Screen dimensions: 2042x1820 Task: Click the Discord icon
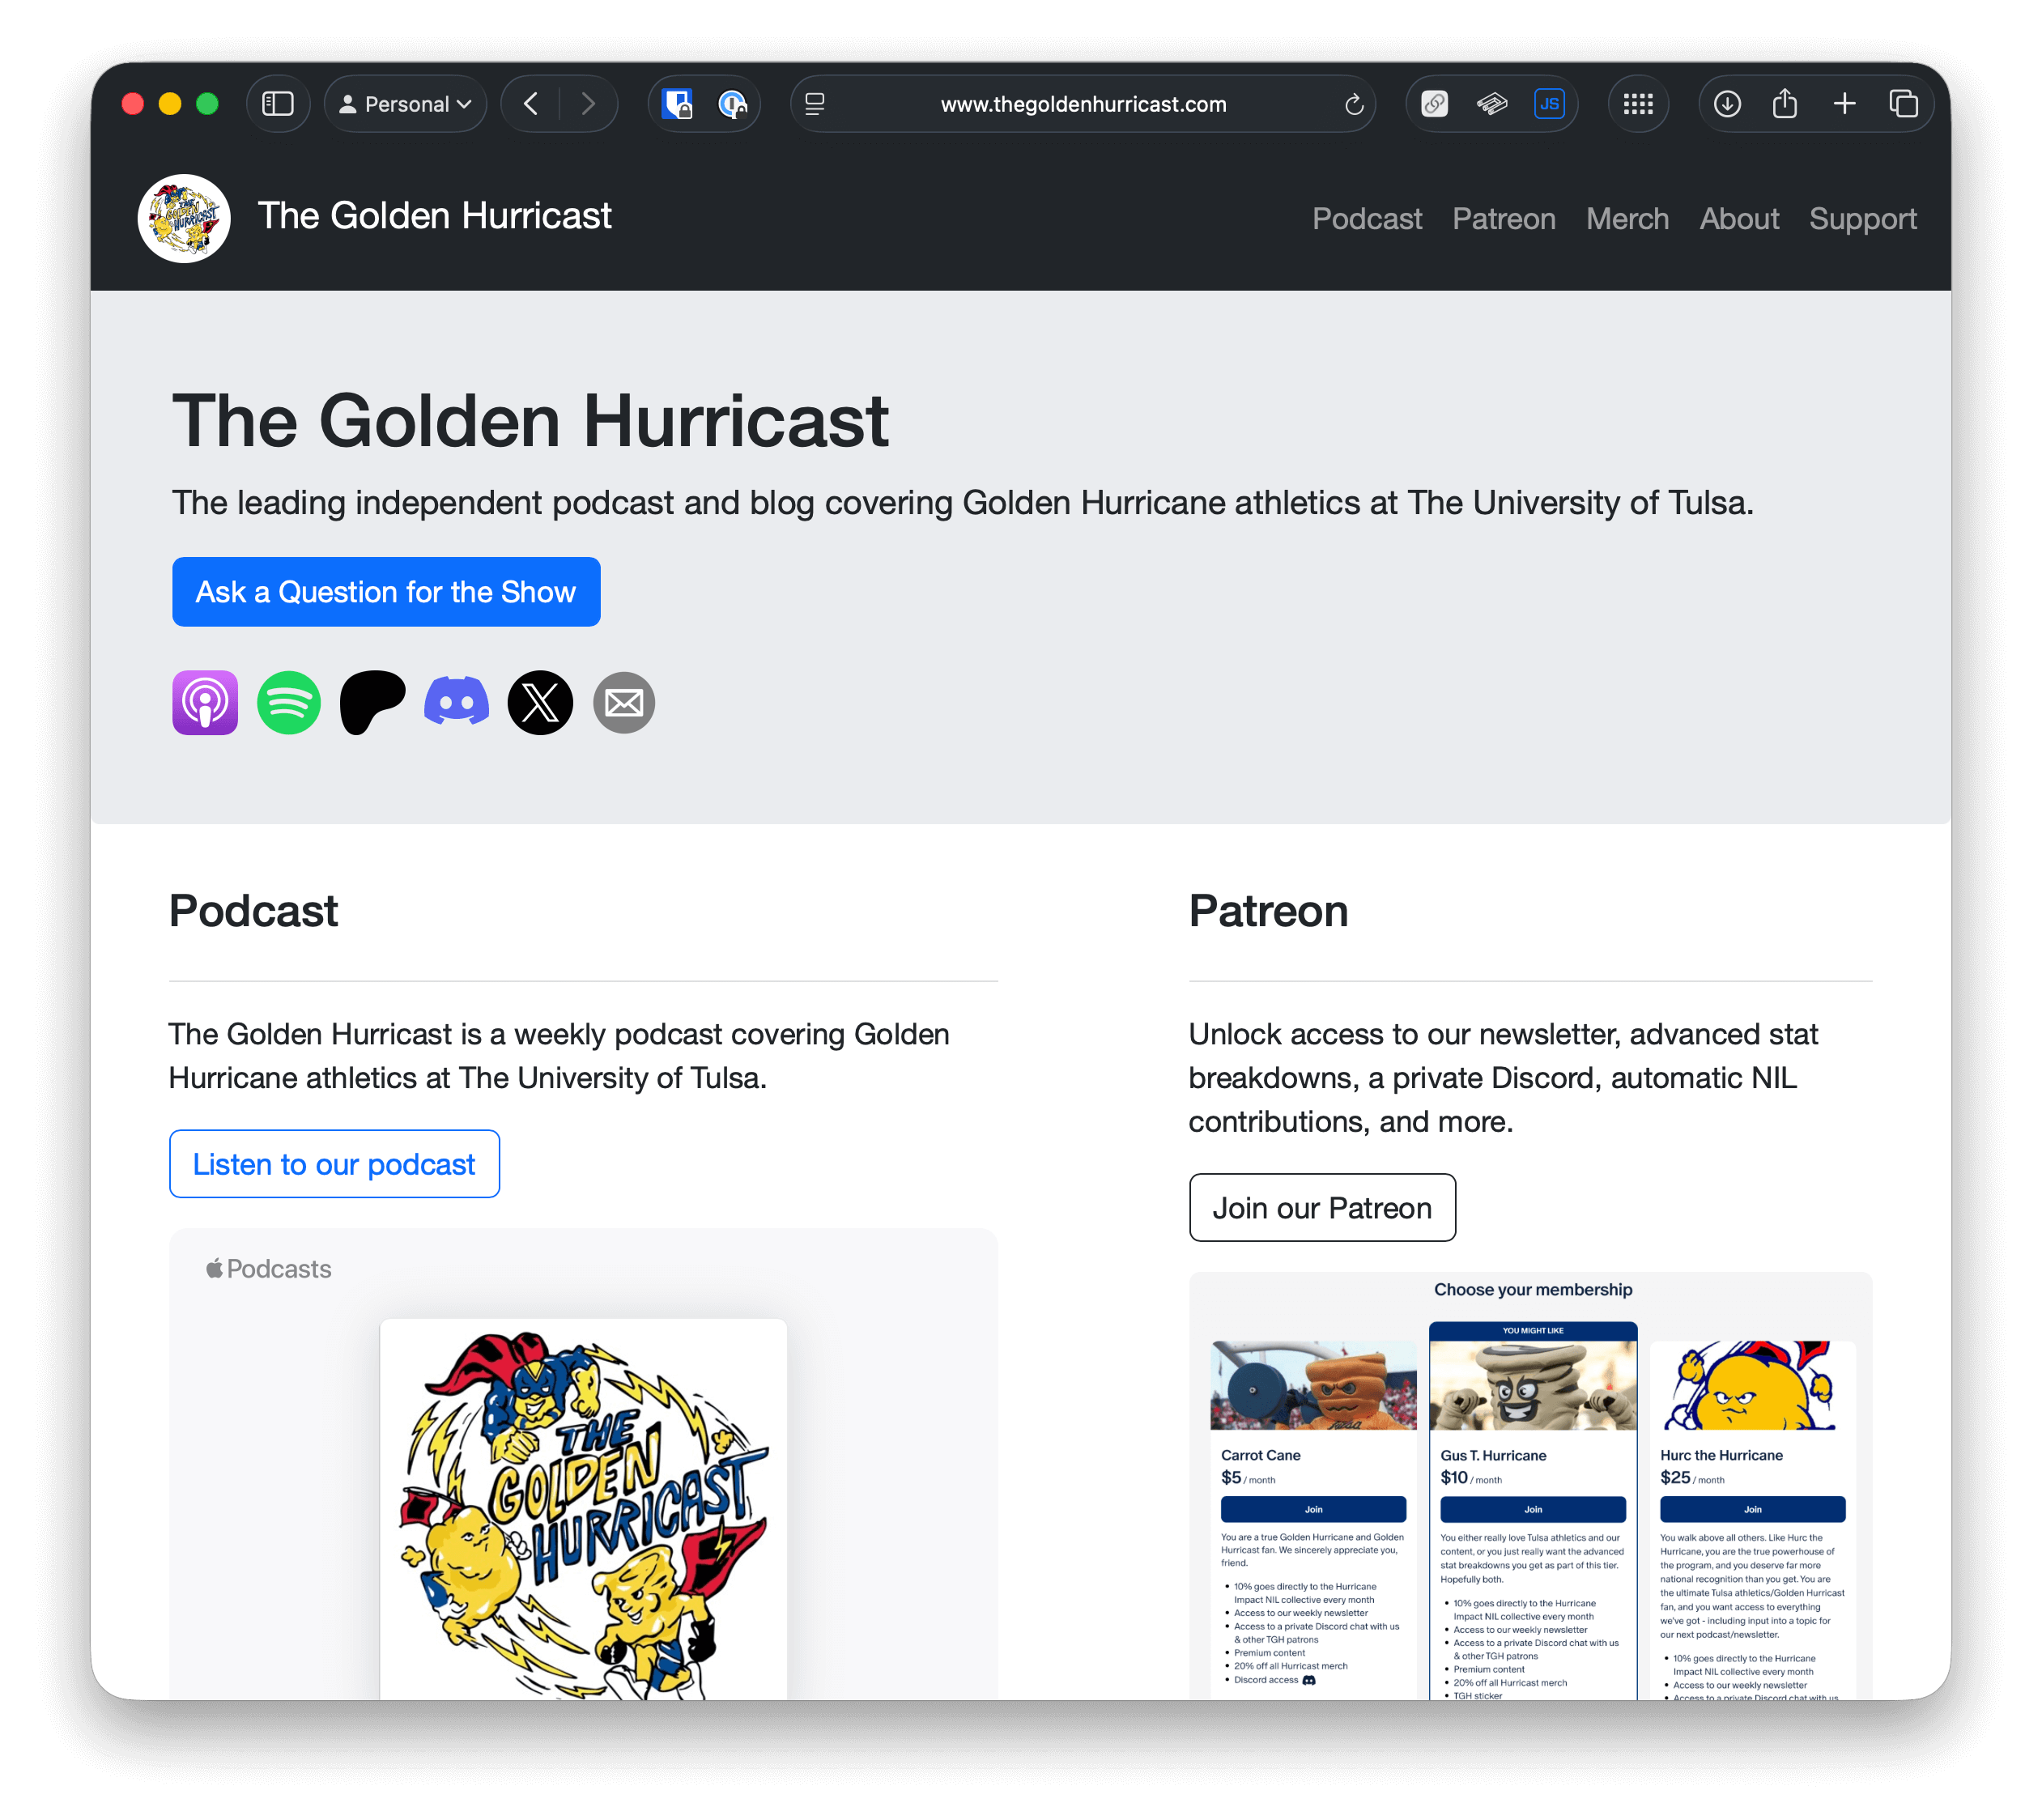(456, 703)
